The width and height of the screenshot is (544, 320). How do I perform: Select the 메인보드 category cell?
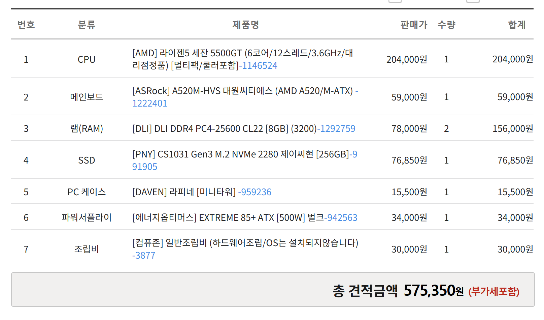point(87,97)
